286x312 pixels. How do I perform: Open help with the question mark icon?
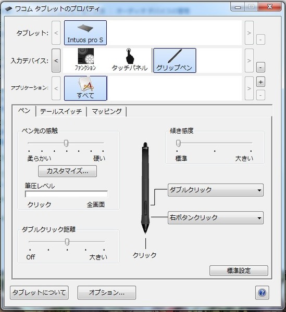[262, 292]
